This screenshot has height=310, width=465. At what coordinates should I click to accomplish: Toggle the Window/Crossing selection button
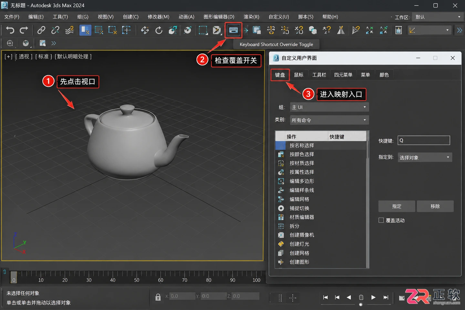(126, 30)
